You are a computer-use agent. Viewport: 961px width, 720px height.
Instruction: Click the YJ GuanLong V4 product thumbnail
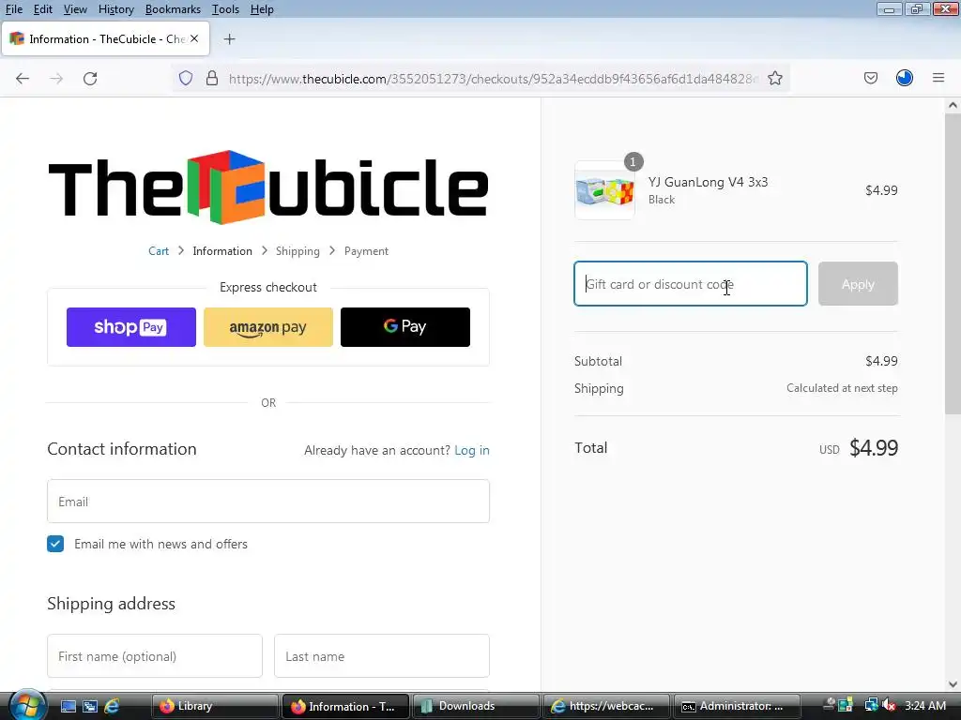(x=605, y=190)
